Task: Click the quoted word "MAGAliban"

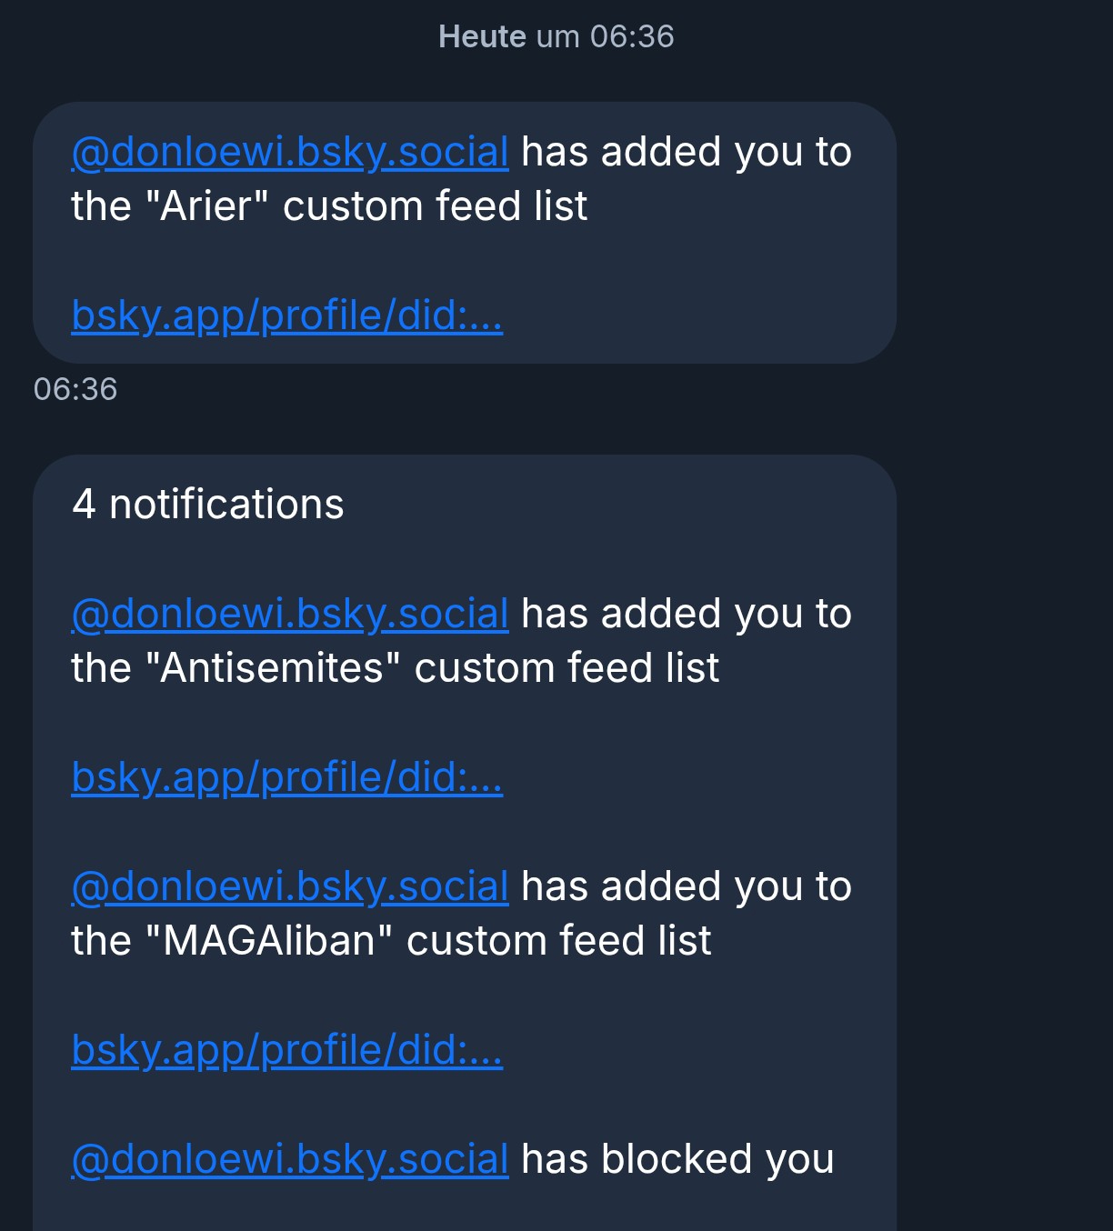Action: [x=268, y=941]
